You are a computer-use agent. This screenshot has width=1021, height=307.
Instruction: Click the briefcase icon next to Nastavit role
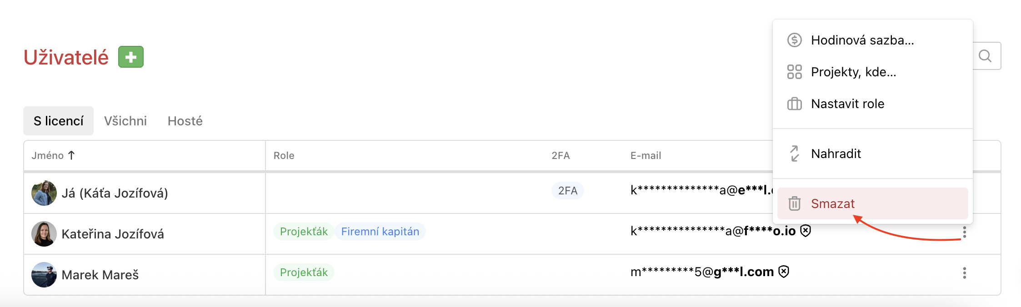pyautogui.click(x=793, y=104)
